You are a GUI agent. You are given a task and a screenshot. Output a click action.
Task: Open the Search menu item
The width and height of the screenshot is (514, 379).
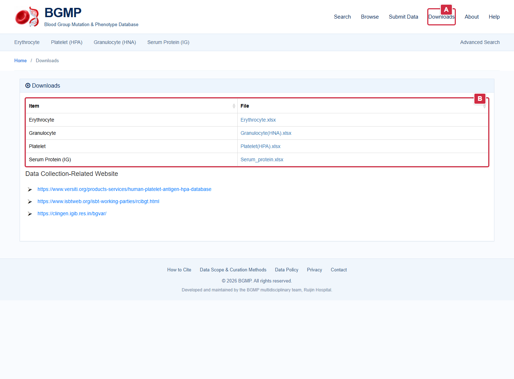point(342,17)
